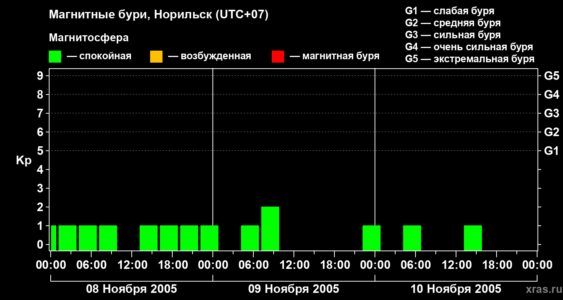Click the last green bar on 10 Ноября
Viewport: 563px width, 300px height.
pos(473,238)
